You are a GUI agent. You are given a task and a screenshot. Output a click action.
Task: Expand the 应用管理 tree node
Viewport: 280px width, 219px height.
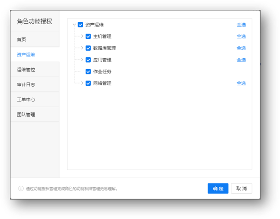tap(82, 60)
